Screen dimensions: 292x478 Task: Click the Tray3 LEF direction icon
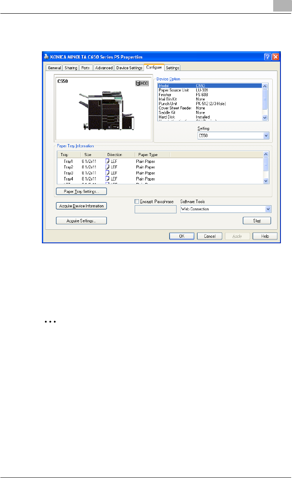[x=107, y=173]
